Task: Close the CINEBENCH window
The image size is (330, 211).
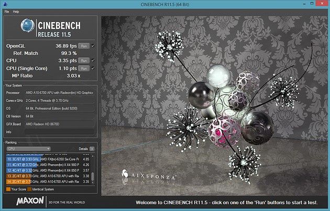Action: [322, 4]
